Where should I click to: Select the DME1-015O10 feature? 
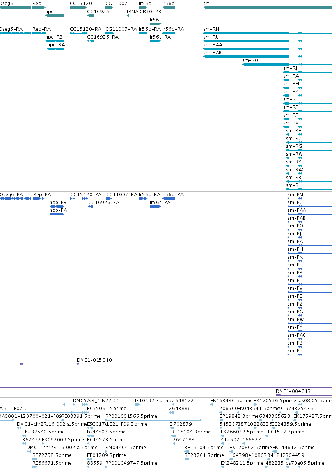[x=204, y=364]
